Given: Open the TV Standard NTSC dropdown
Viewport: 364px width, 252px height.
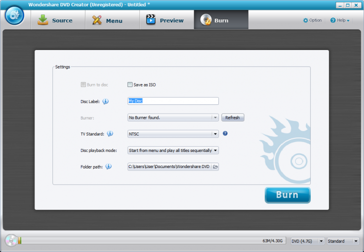Looking at the screenshot, I should coord(173,134).
